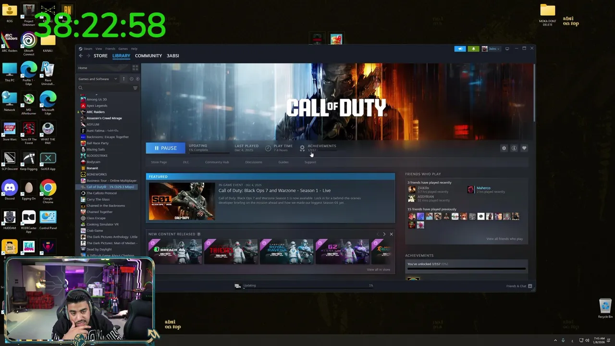The height and width of the screenshot is (346, 615).
Task: Open Discord desktop shortcut
Action: (x=10, y=190)
